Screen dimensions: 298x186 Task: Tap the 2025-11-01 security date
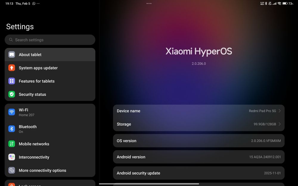point(272,173)
